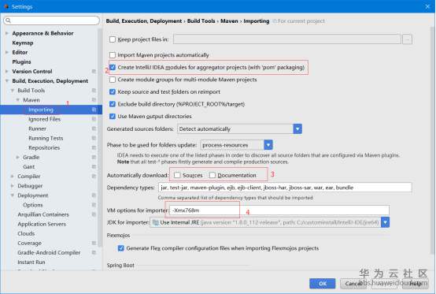
Task: Toggle Keep source and test folders on reimport
Action: click(113, 92)
